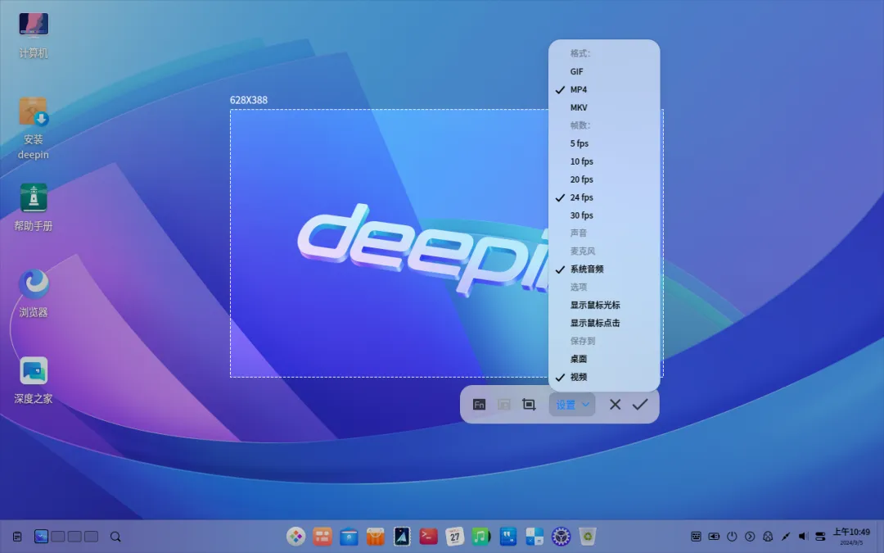Screen dimensions: 884x553
Task: Open the orange app store bag icon
Action: tap(376, 536)
